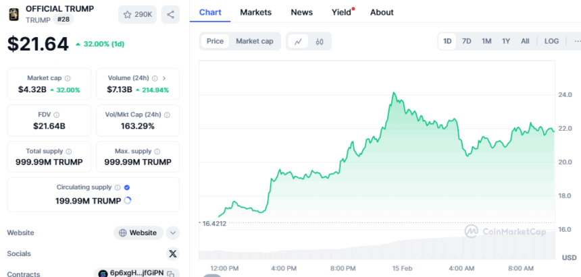Image resolution: width=581 pixels, height=277 pixels.
Task: Add coin to watchlist via star 290K
Action: [x=137, y=14]
